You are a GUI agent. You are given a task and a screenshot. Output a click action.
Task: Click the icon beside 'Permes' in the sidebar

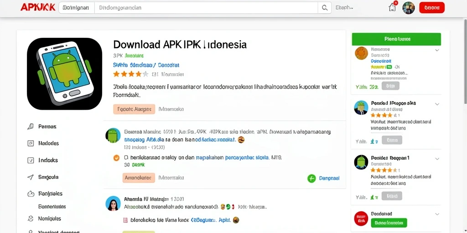coord(31,127)
